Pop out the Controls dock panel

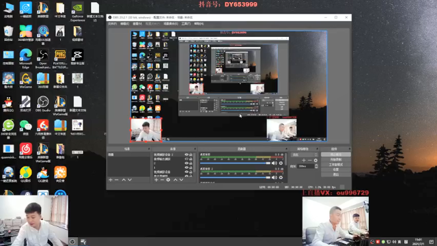pyautogui.click(x=349, y=149)
